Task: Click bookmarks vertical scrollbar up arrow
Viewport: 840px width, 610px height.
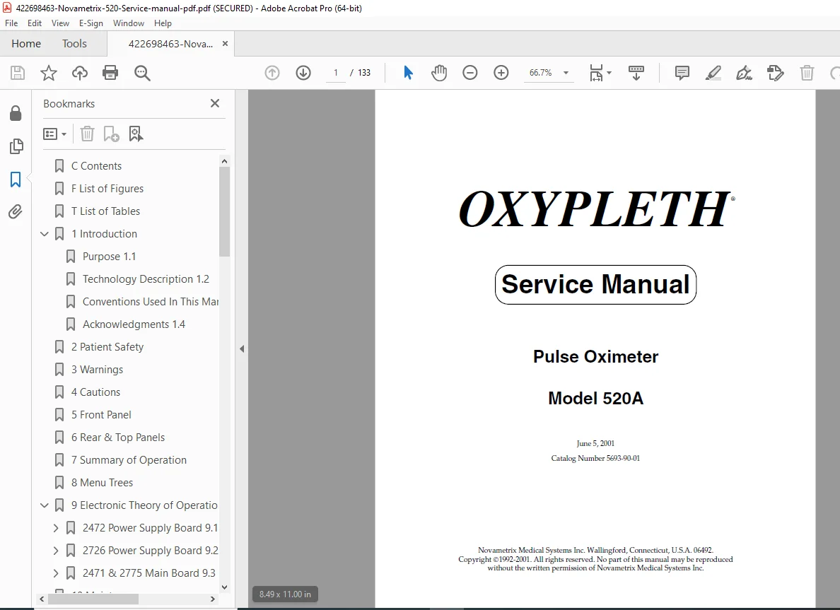Action: point(224,161)
